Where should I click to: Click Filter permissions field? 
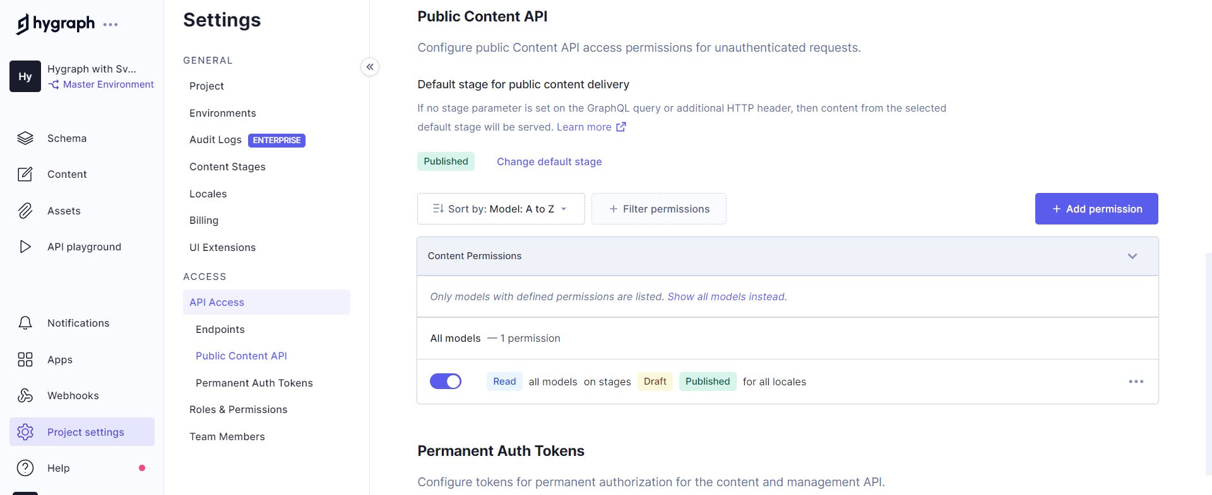(x=658, y=209)
